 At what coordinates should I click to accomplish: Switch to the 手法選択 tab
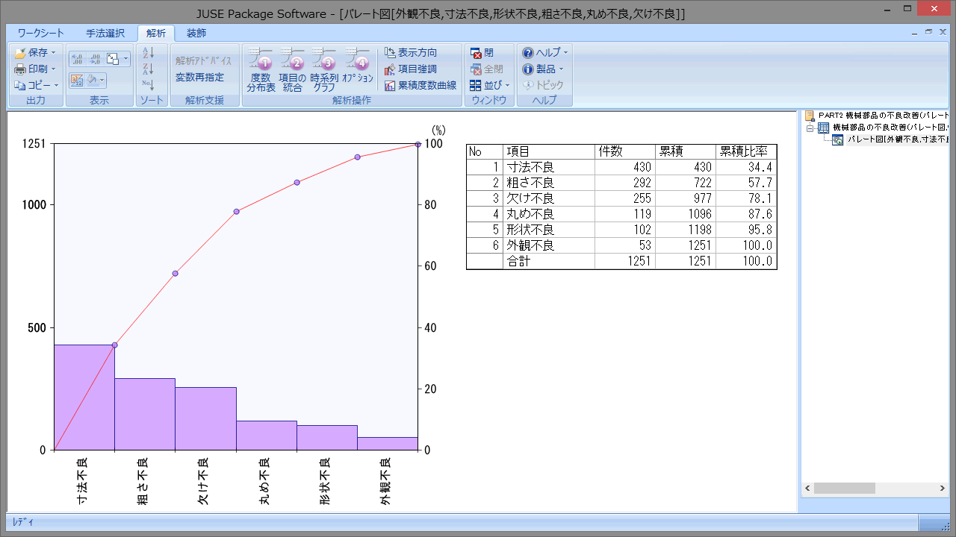pos(105,34)
